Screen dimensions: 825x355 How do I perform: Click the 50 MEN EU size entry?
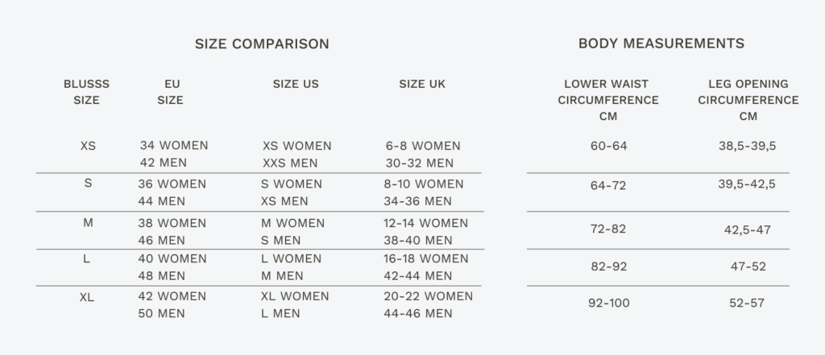point(161,313)
